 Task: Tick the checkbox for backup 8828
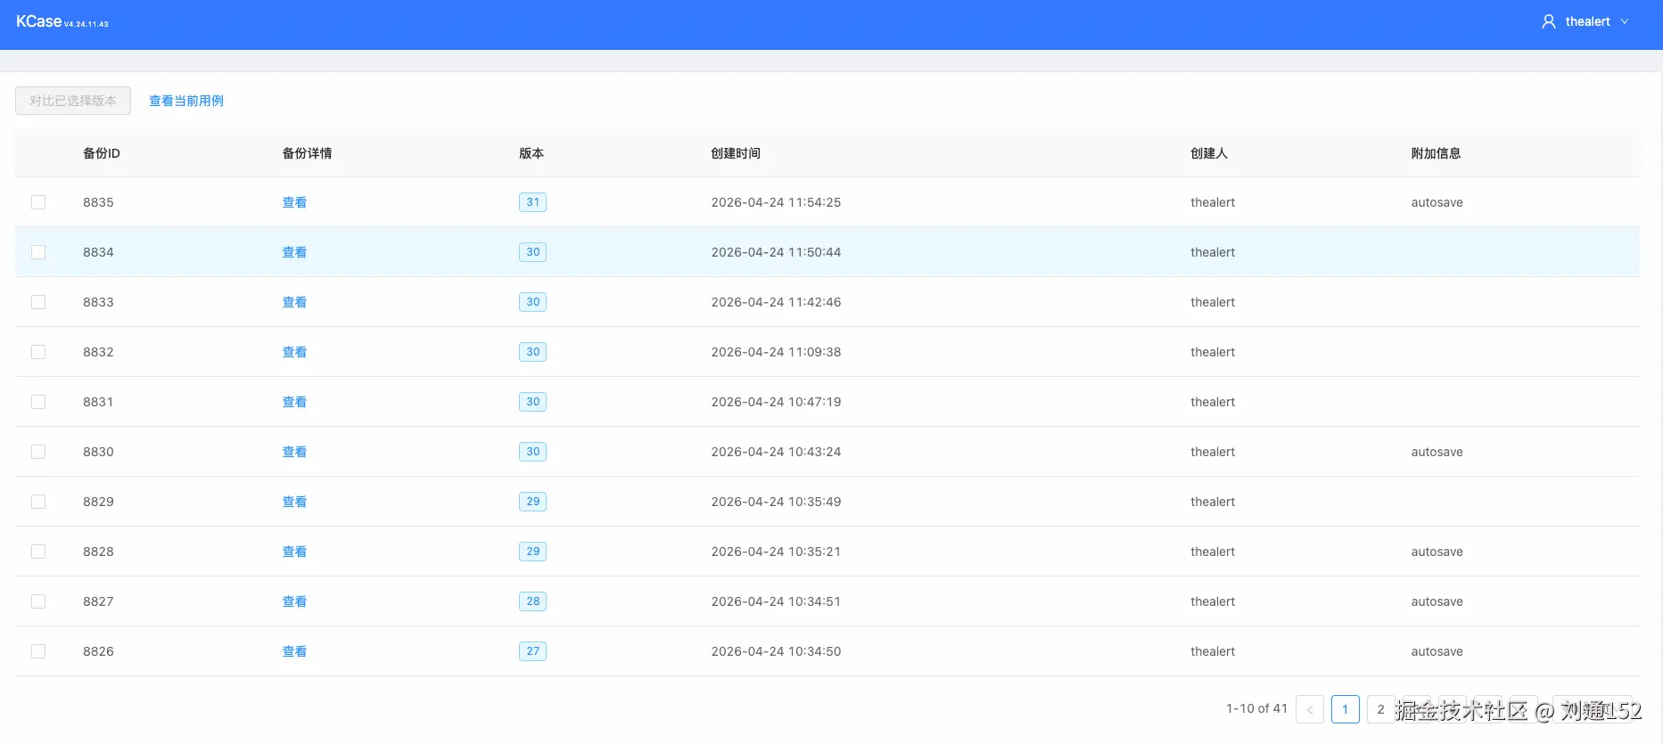38,552
